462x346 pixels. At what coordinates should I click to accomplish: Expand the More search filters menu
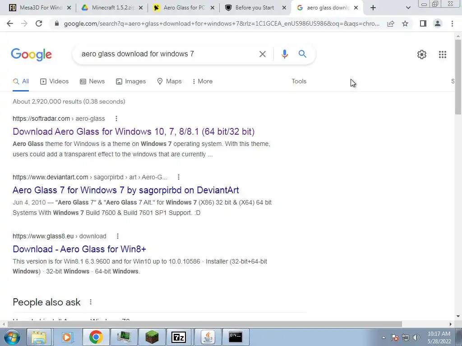pyautogui.click(x=203, y=82)
